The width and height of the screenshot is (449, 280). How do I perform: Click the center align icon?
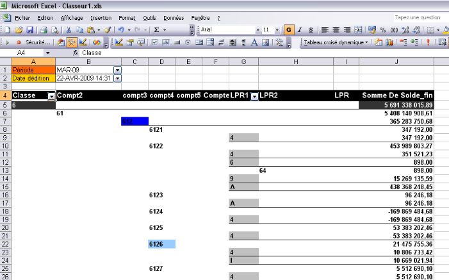336,30
